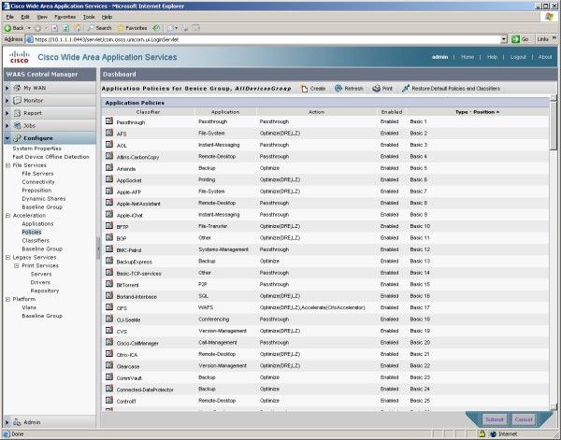Expand the Admin section arrow

pyautogui.click(x=7, y=422)
